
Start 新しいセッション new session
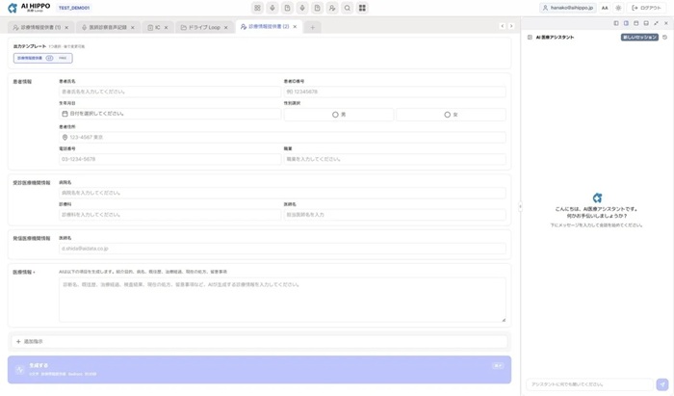pos(639,38)
